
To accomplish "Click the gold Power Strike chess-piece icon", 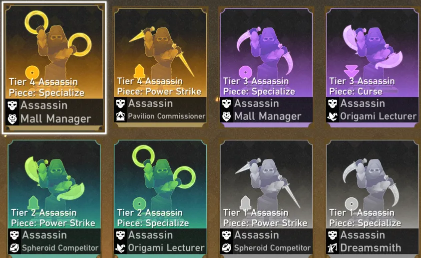I will click(x=139, y=72).
